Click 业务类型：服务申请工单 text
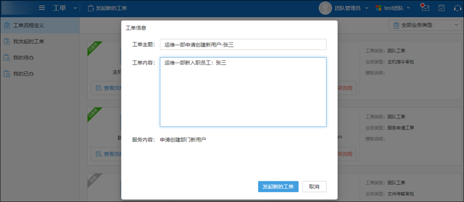The width and height of the screenshot is (464, 202). click(x=390, y=128)
